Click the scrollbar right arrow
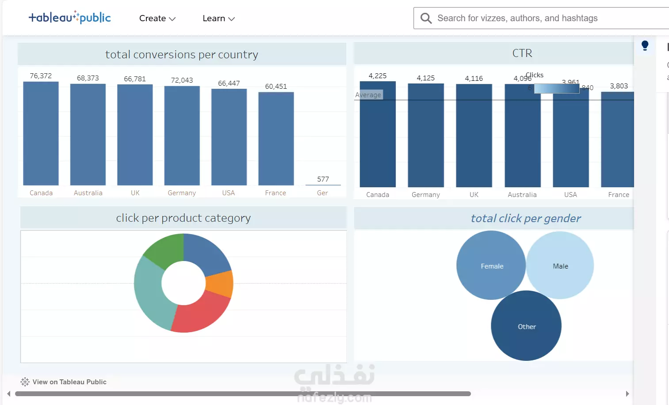Image resolution: width=669 pixels, height=405 pixels. [x=627, y=394]
